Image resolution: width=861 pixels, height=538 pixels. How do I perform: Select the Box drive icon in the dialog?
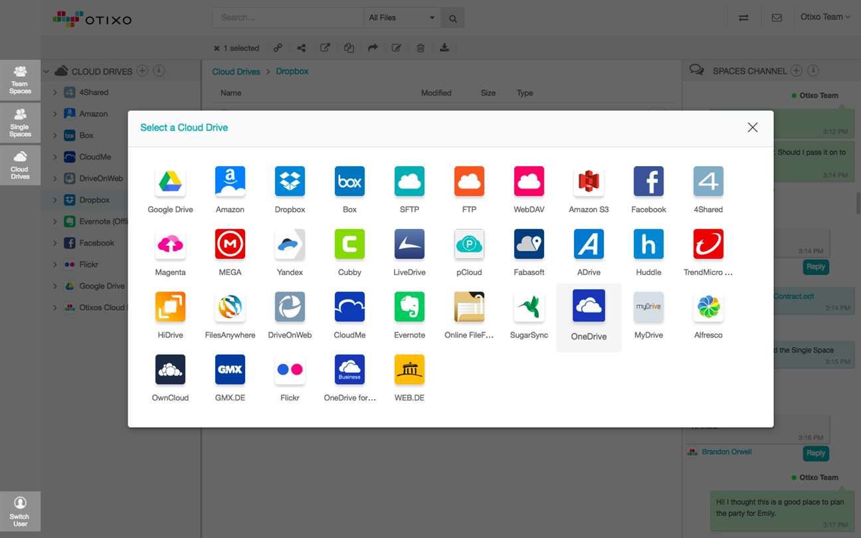pos(349,181)
